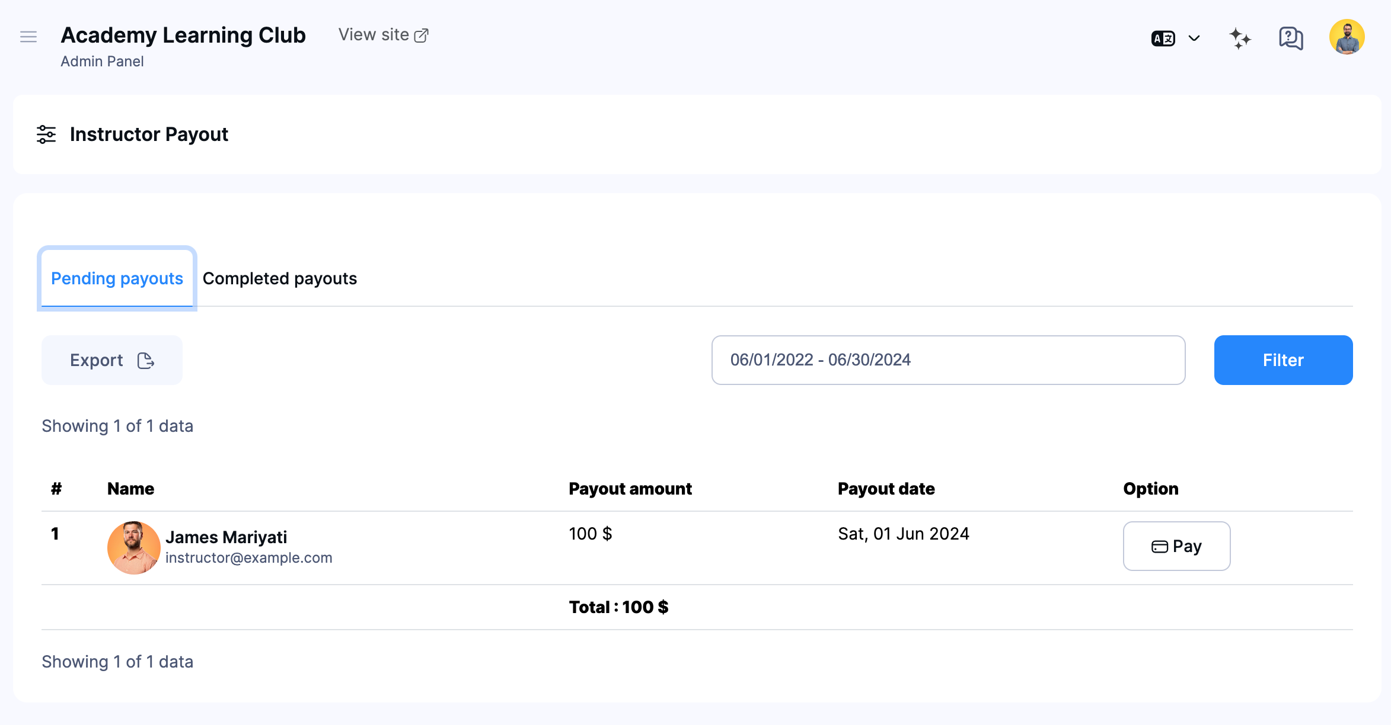
Task: Apply the date Filter button
Action: tap(1282, 360)
